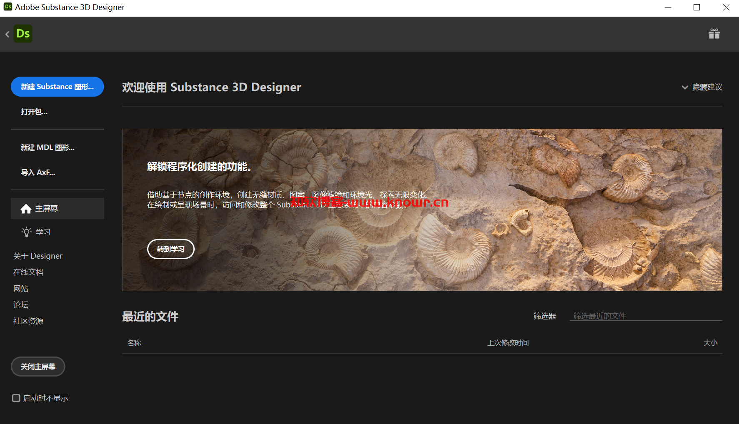
Task: Select the 主屏幕 home tab
Action: click(58, 209)
